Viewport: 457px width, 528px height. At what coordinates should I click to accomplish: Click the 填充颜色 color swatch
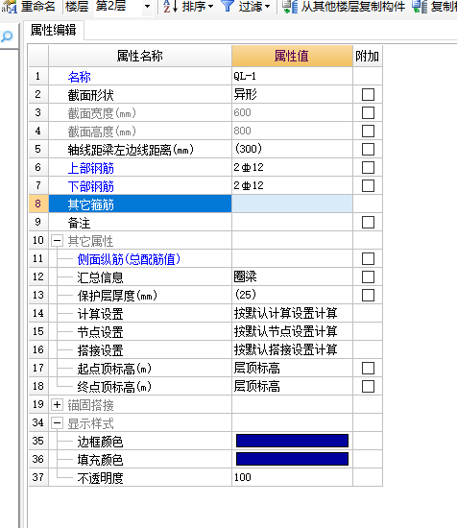point(292,459)
